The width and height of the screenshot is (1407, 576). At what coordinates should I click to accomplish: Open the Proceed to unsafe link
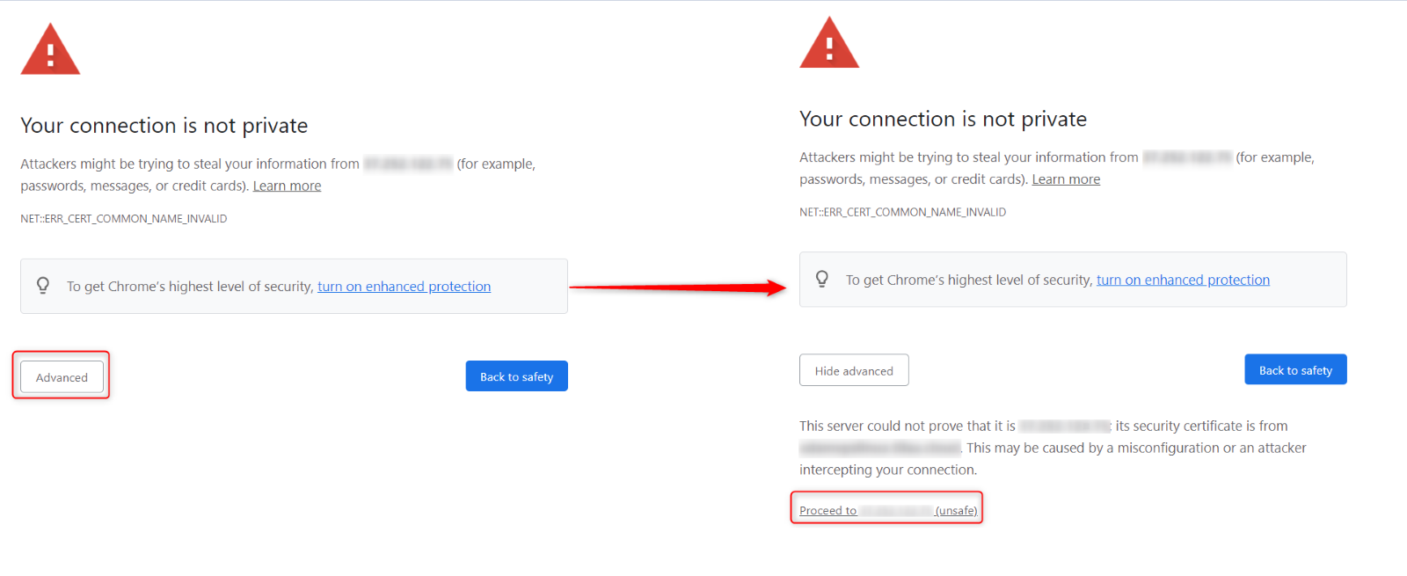coord(887,510)
